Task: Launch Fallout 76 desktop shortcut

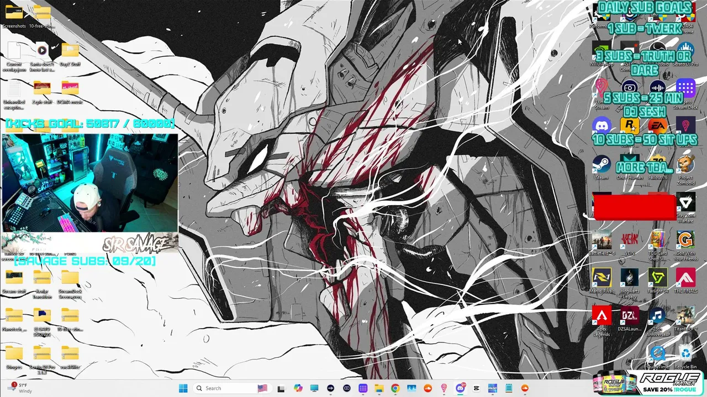Action: click(657, 168)
